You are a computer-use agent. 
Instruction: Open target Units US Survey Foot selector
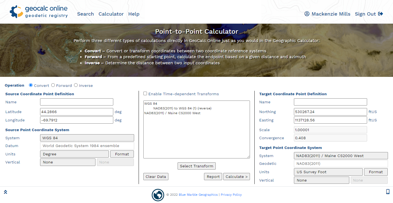click(x=328, y=172)
